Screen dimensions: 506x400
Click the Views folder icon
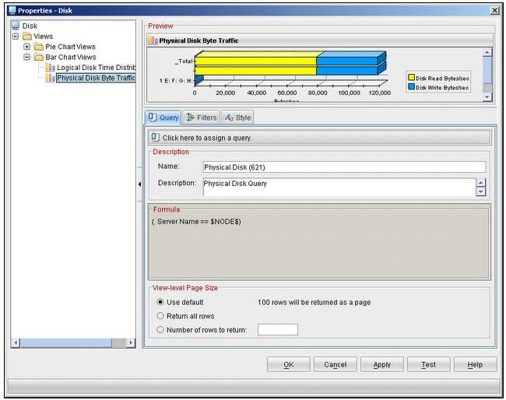click(26, 37)
